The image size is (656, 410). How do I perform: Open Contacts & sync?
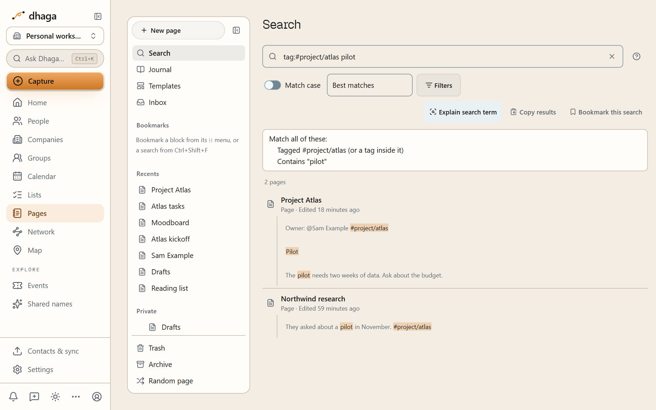(x=55, y=351)
